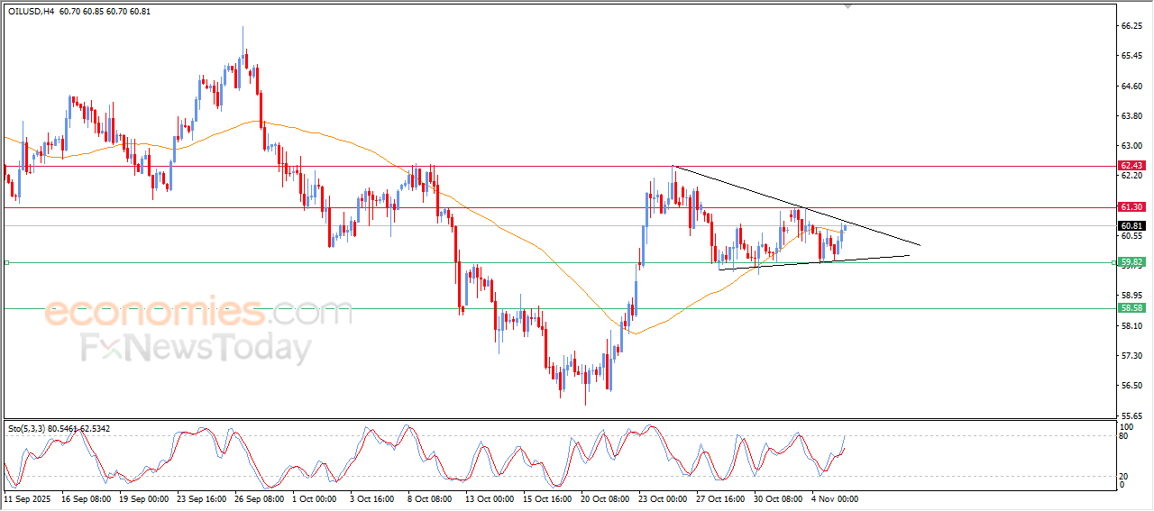
Task: Click the 4 Nov 00:00 date label
Action: pos(834,497)
